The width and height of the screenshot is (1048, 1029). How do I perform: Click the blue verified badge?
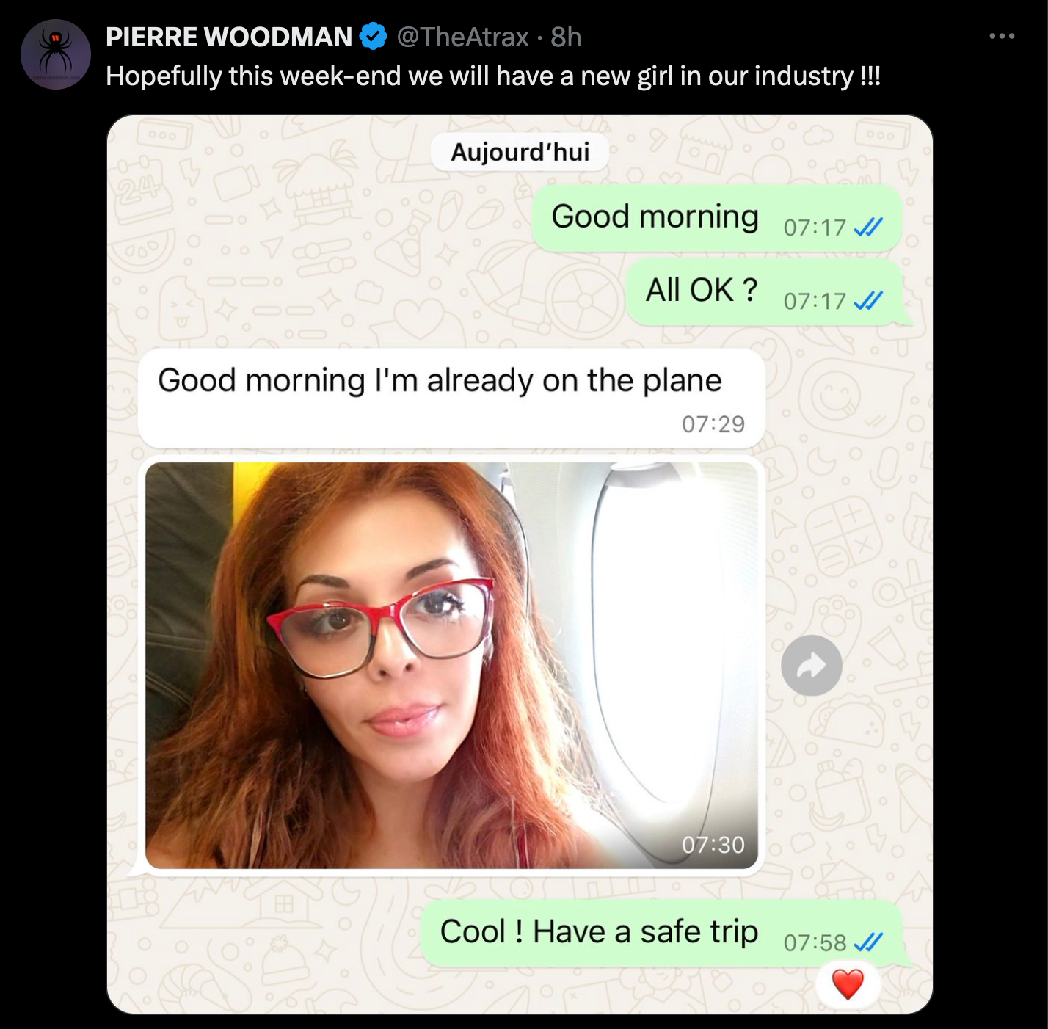pyautogui.click(x=374, y=36)
